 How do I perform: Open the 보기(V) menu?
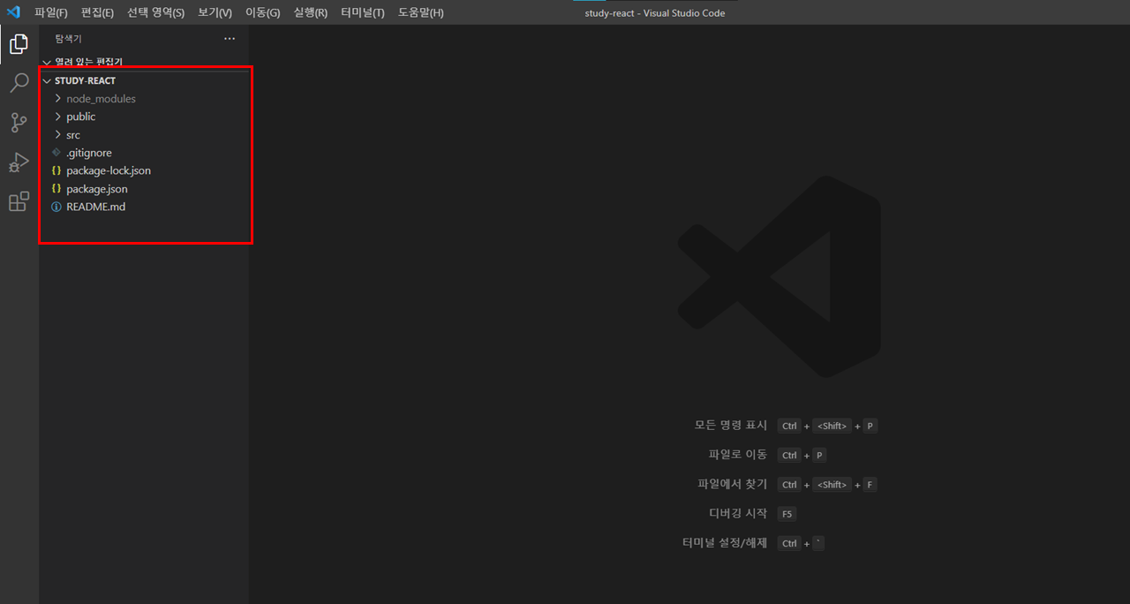[215, 12]
